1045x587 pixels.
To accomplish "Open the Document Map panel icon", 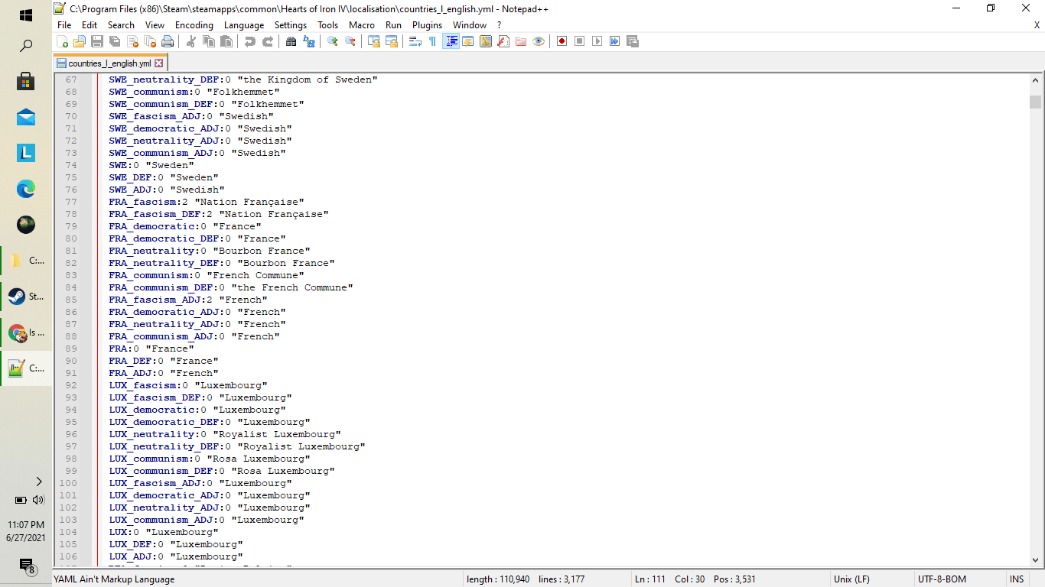I will [486, 41].
